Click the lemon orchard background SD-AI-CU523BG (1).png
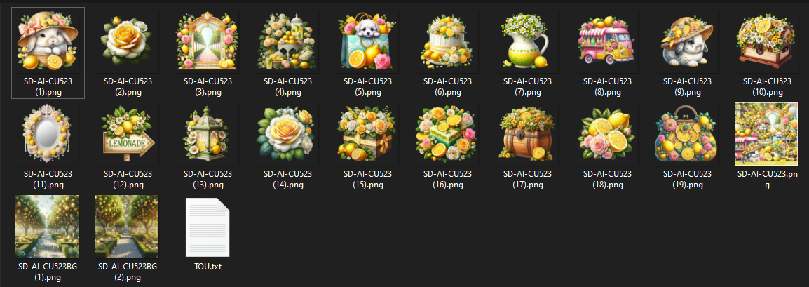Screen dimensions: 809x287 pyautogui.click(x=48, y=226)
